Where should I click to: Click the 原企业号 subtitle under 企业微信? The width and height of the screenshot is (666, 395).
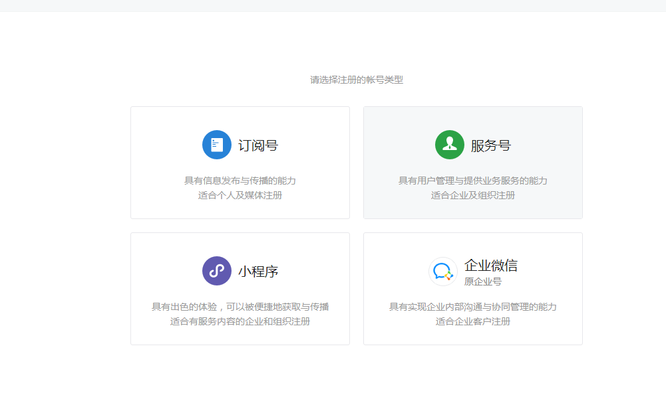(x=483, y=281)
